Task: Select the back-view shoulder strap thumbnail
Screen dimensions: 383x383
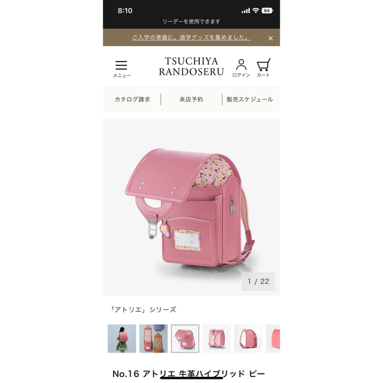Action: coord(217,339)
